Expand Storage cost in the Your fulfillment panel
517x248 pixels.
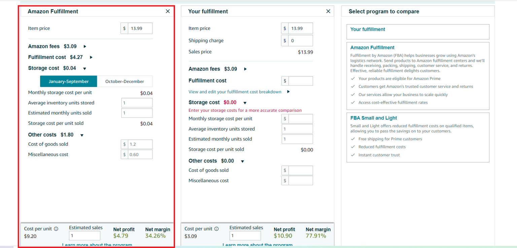(245, 102)
